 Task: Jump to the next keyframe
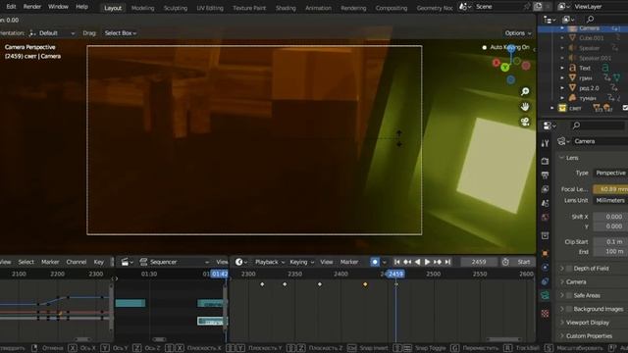[438, 262]
